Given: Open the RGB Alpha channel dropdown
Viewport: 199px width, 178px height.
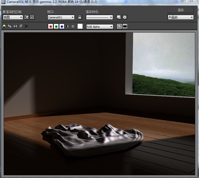Looking at the screenshot, I should coord(99,27).
